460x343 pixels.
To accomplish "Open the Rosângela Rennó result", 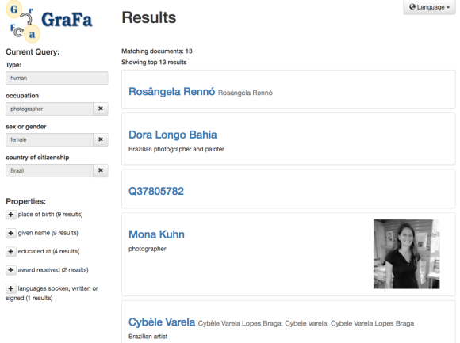I will (x=171, y=92).
